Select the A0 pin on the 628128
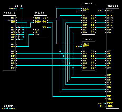This screenshot has height=112, width=122. (x=109, y=68)
